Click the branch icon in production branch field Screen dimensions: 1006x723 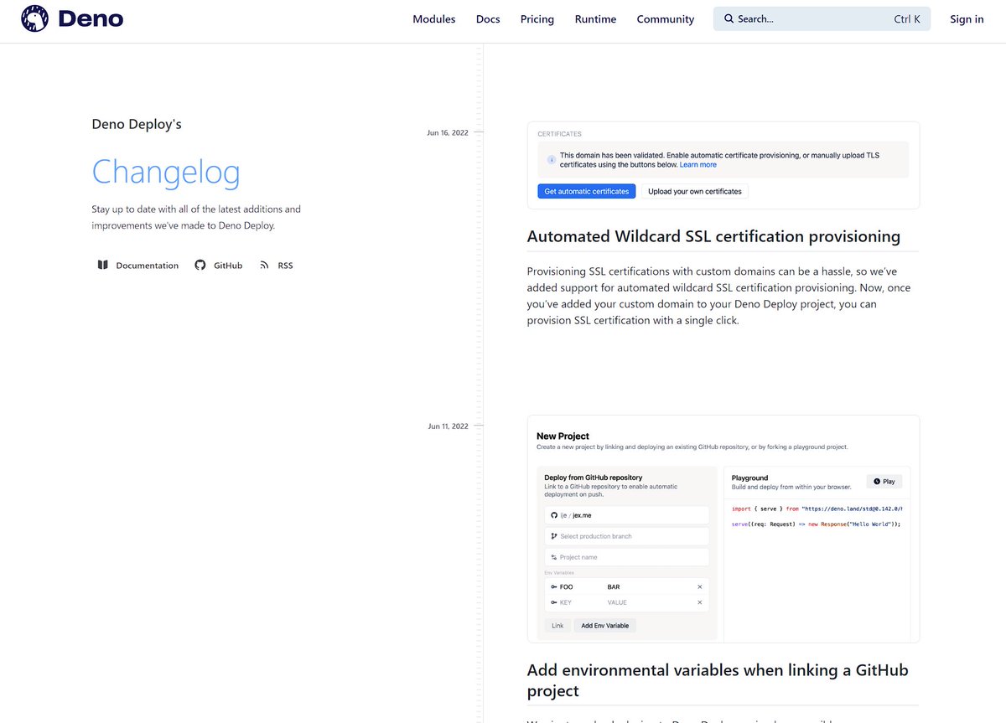click(x=553, y=536)
